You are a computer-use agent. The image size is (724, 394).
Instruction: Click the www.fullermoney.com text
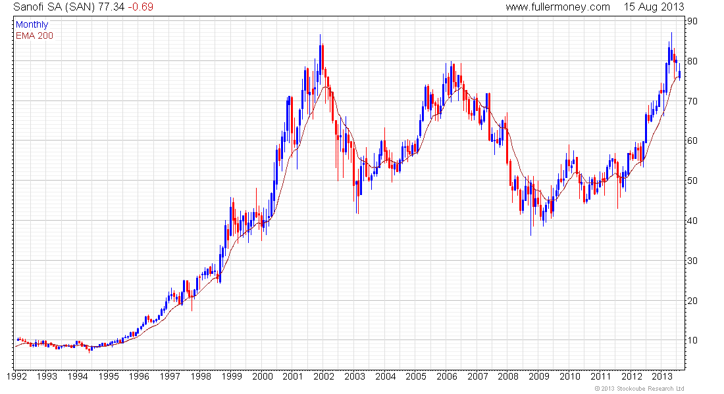click(x=557, y=7)
